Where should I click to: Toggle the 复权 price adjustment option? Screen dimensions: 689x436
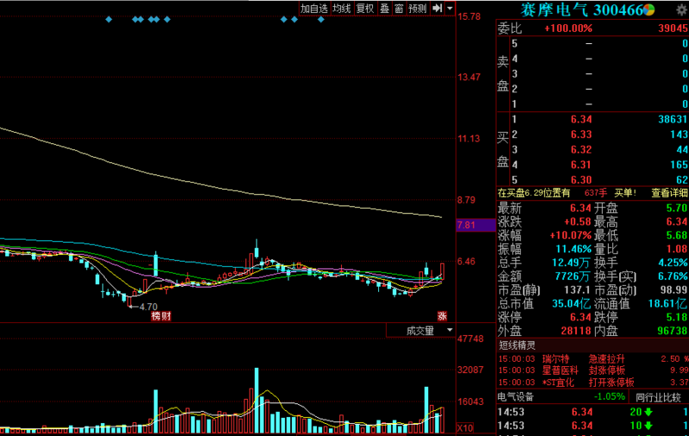coord(365,8)
